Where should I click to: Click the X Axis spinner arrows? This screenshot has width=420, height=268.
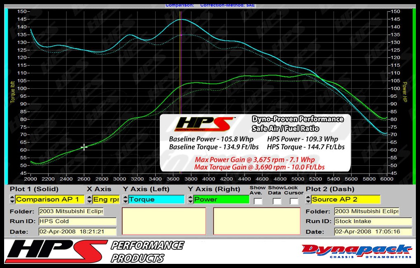[89, 199]
